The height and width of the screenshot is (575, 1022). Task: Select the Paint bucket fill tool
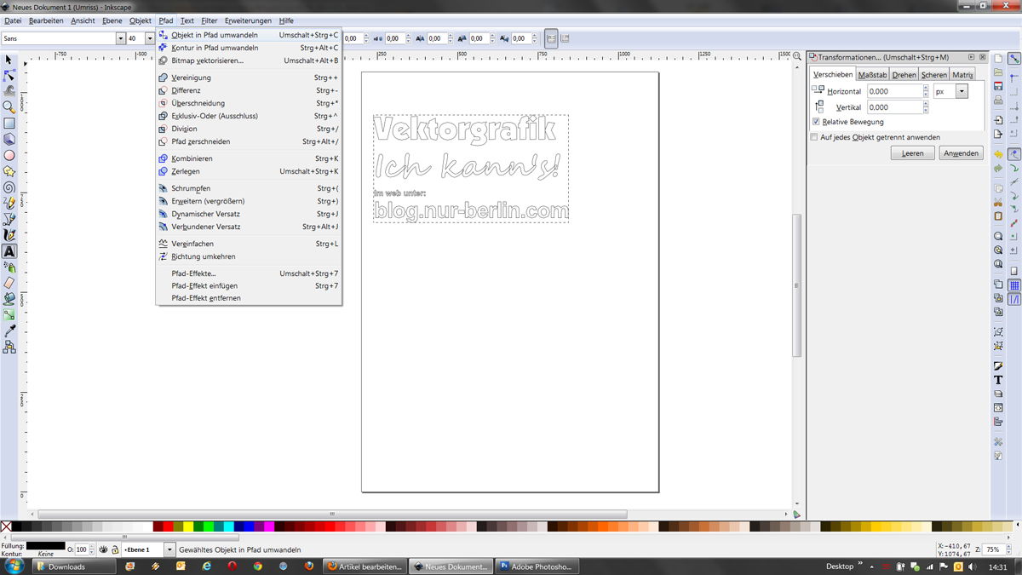[x=9, y=299]
